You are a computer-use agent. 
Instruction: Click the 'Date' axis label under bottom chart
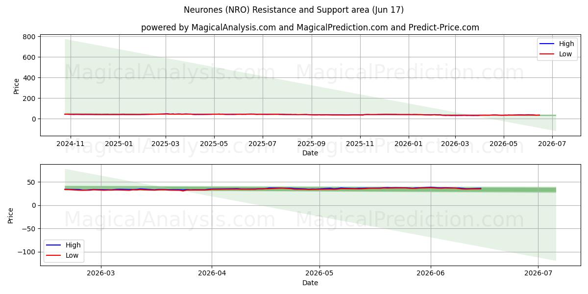(x=310, y=283)
